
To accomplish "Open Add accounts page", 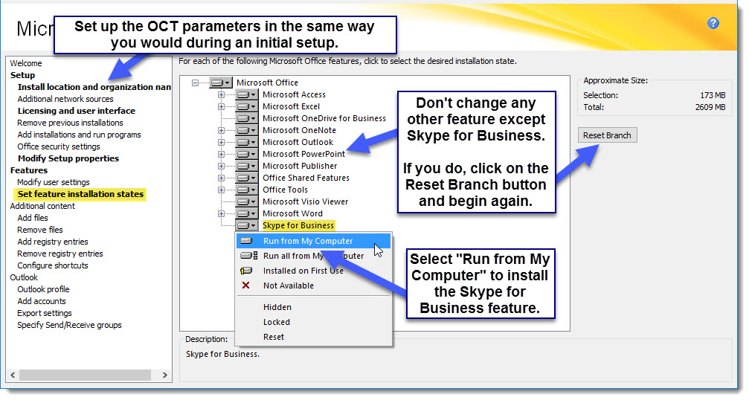I will coord(42,301).
